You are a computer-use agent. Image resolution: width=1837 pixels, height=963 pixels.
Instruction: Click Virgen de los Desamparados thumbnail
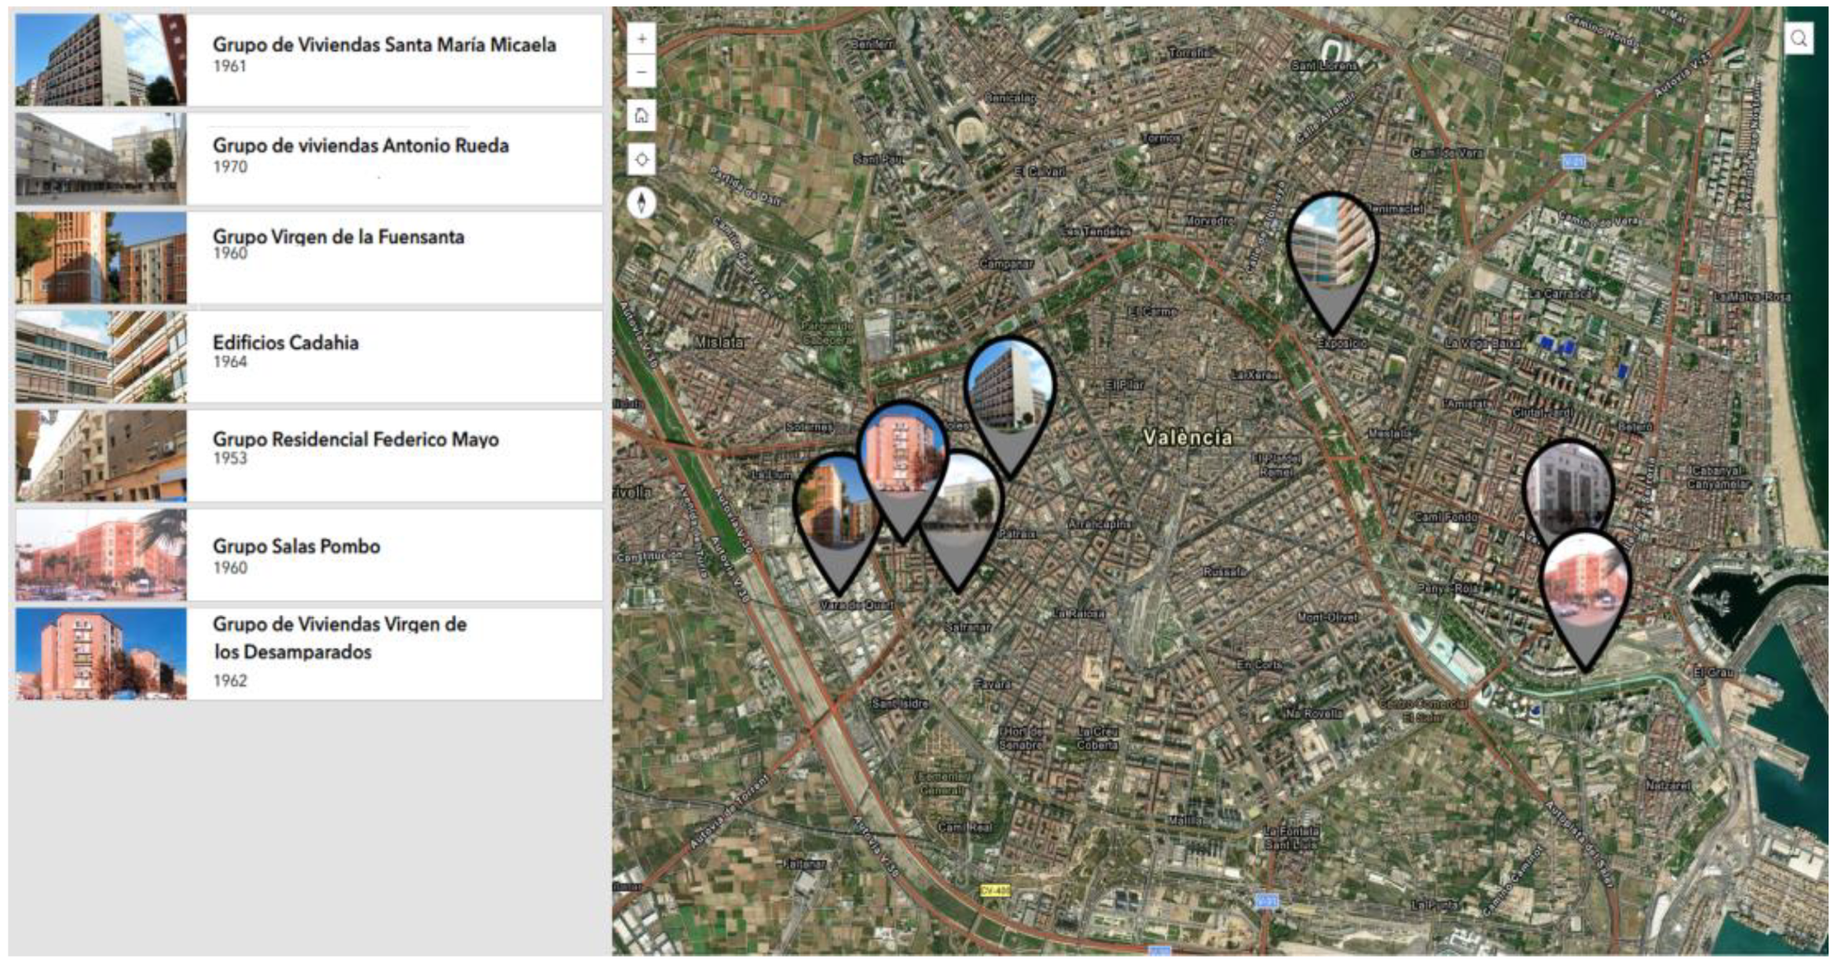click(101, 654)
